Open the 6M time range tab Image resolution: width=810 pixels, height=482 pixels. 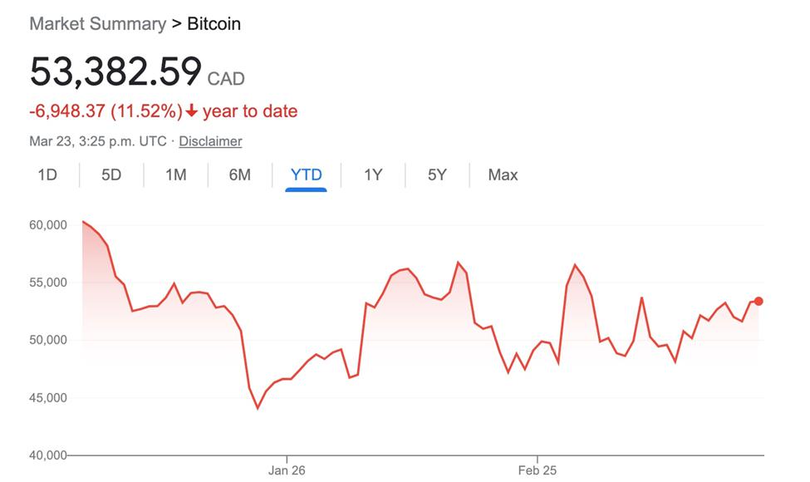click(x=239, y=175)
